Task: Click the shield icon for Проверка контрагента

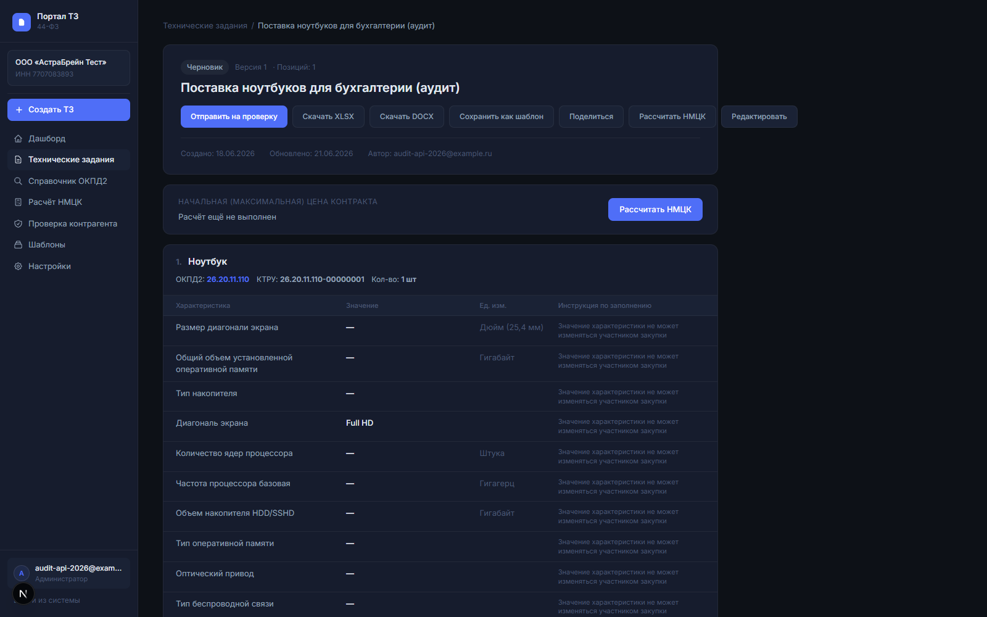Action: 19,224
